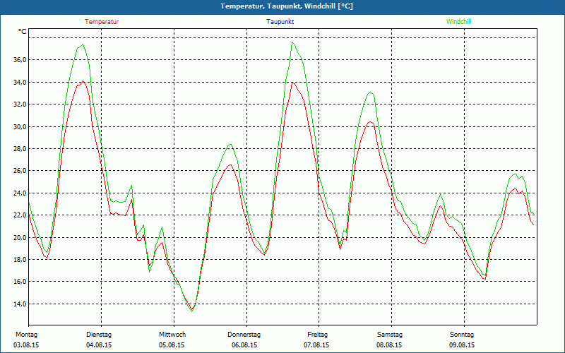Select the 30,0 y-axis label
565x353 pixels.
click(20, 127)
